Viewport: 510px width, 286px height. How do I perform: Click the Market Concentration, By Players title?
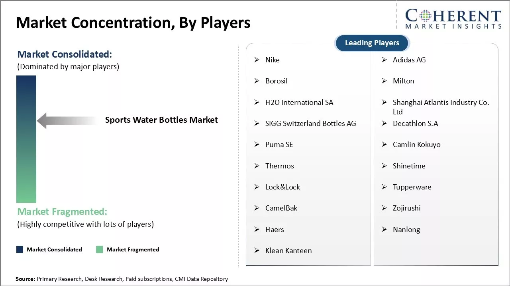(x=133, y=23)
